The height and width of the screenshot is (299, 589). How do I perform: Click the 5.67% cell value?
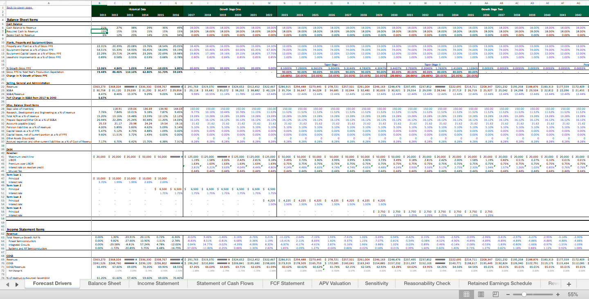click(x=100, y=97)
